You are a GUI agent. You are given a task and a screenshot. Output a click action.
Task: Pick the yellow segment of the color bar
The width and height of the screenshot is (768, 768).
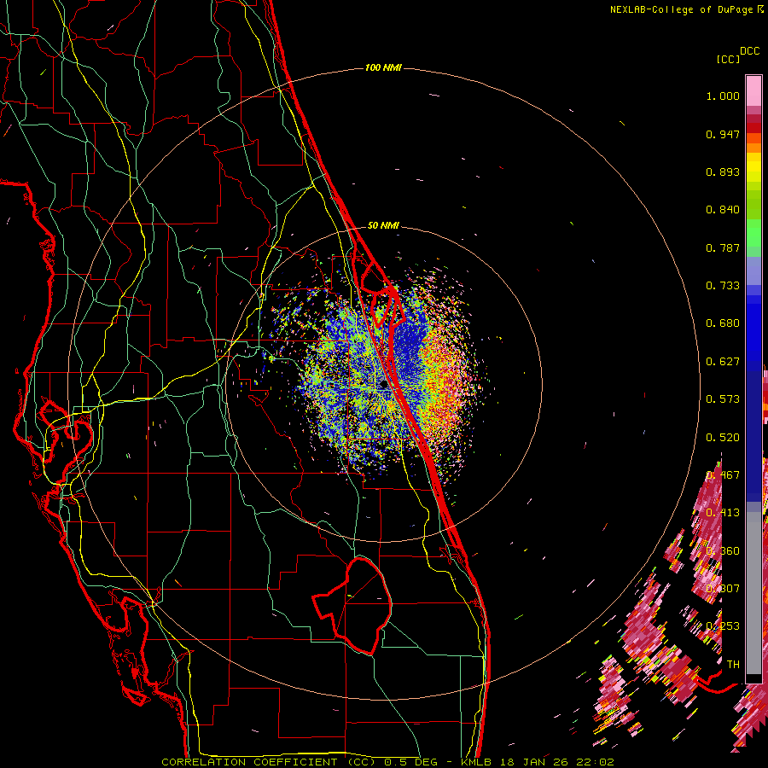(x=753, y=168)
